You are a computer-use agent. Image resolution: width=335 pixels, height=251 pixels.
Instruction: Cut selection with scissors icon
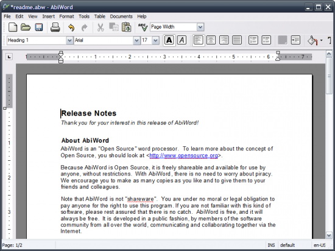[100, 27]
